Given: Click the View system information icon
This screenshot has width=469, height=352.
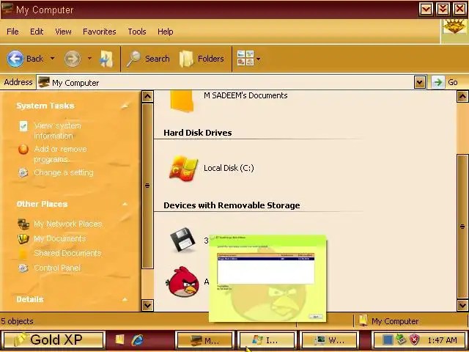Looking at the screenshot, I should (23, 126).
